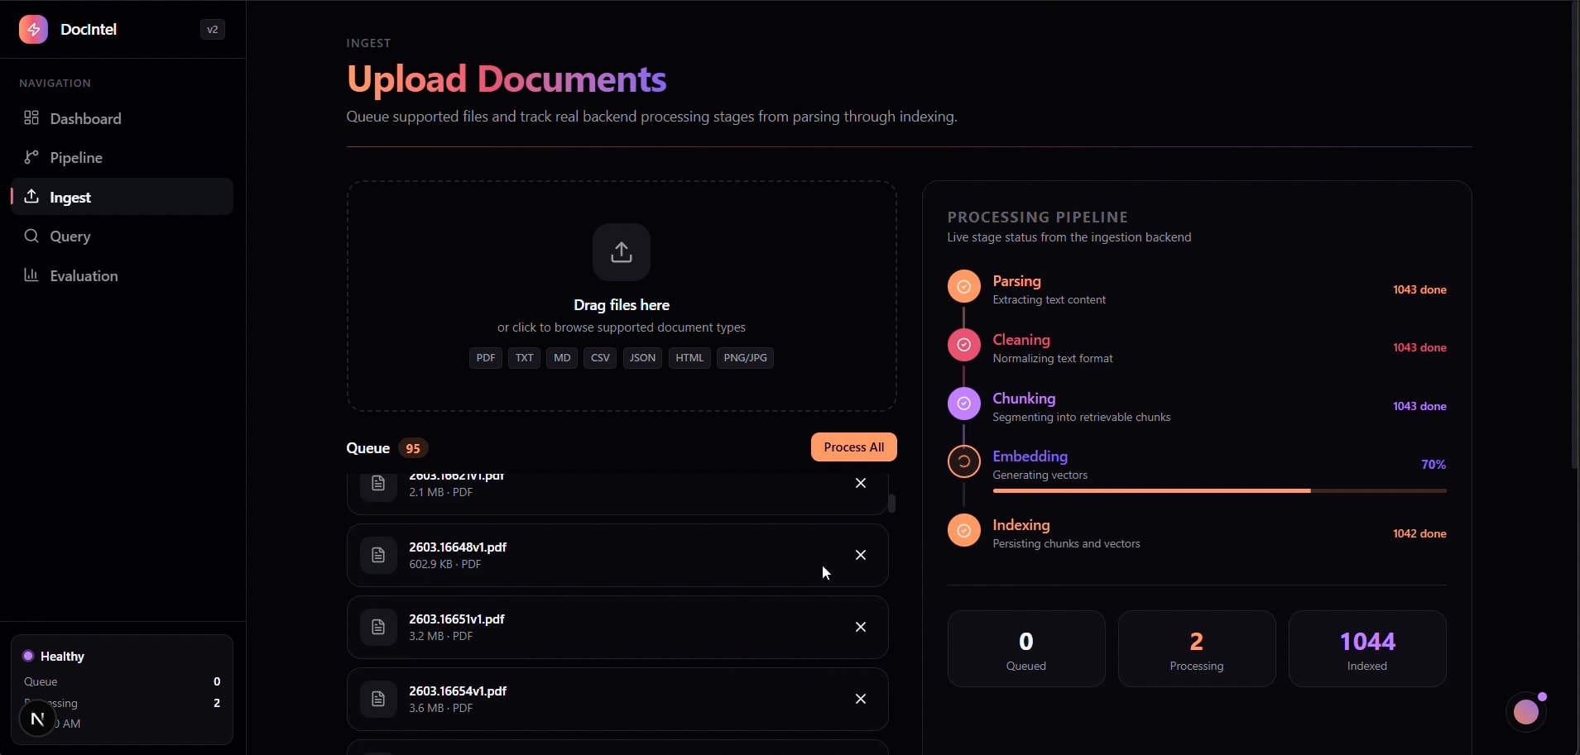Select the Dashboard grid icon in sidebar

(31, 118)
